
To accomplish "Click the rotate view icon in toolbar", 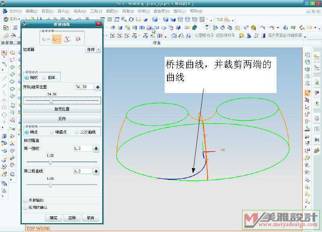I will tap(131, 19).
